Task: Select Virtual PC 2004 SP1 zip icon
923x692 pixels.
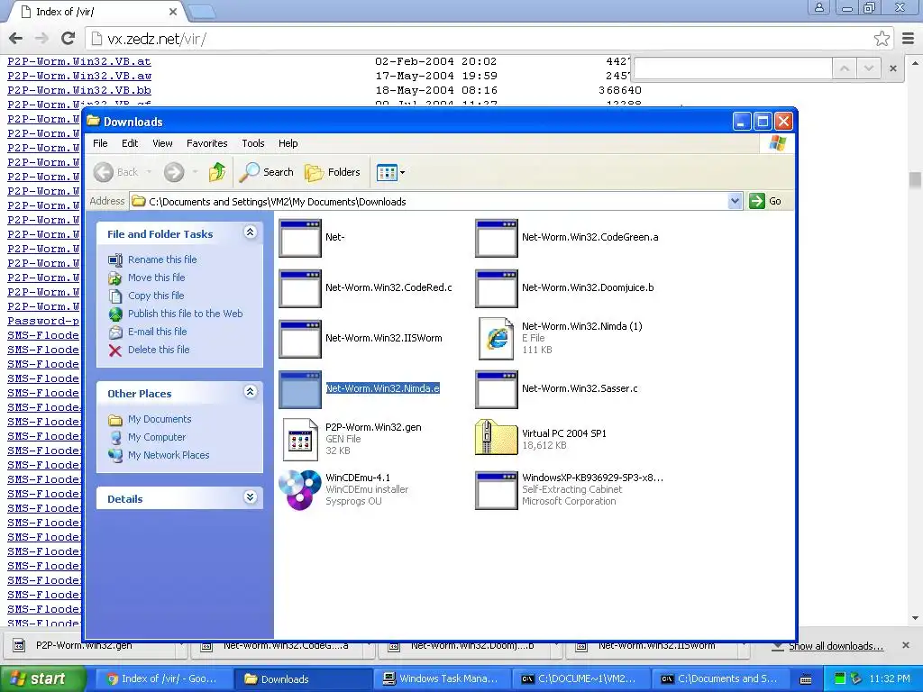Action: tap(497, 437)
